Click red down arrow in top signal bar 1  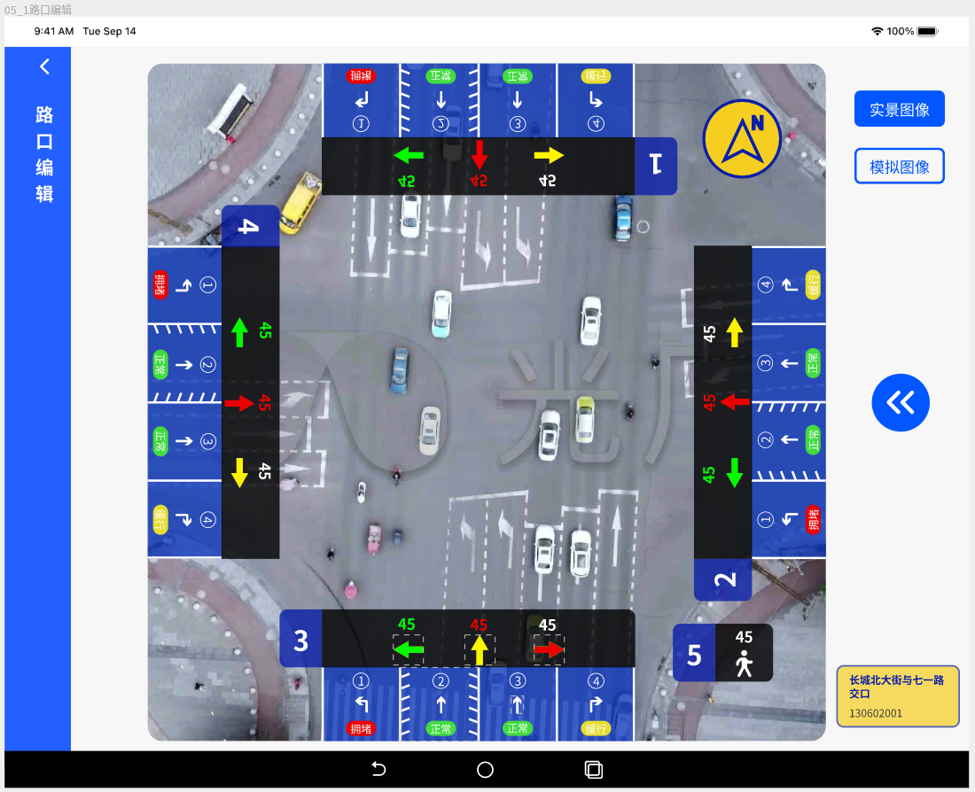(x=480, y=155)
